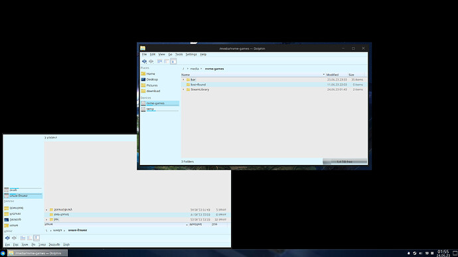
Task: Click the grid tray icon beside clock
Action: tap(432, 253)
